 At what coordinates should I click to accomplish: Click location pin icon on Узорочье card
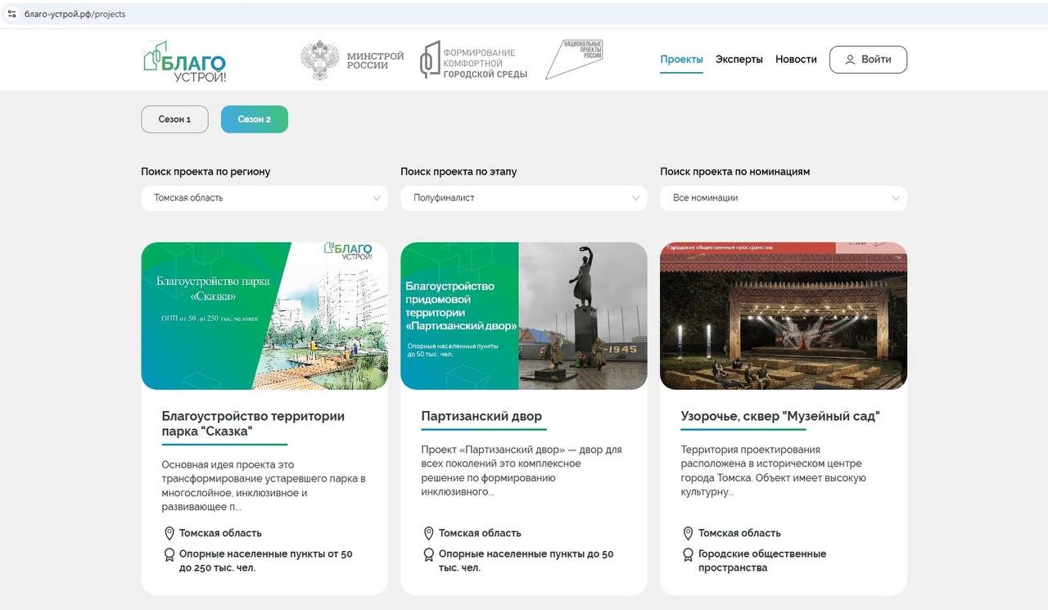pos(688,533)
